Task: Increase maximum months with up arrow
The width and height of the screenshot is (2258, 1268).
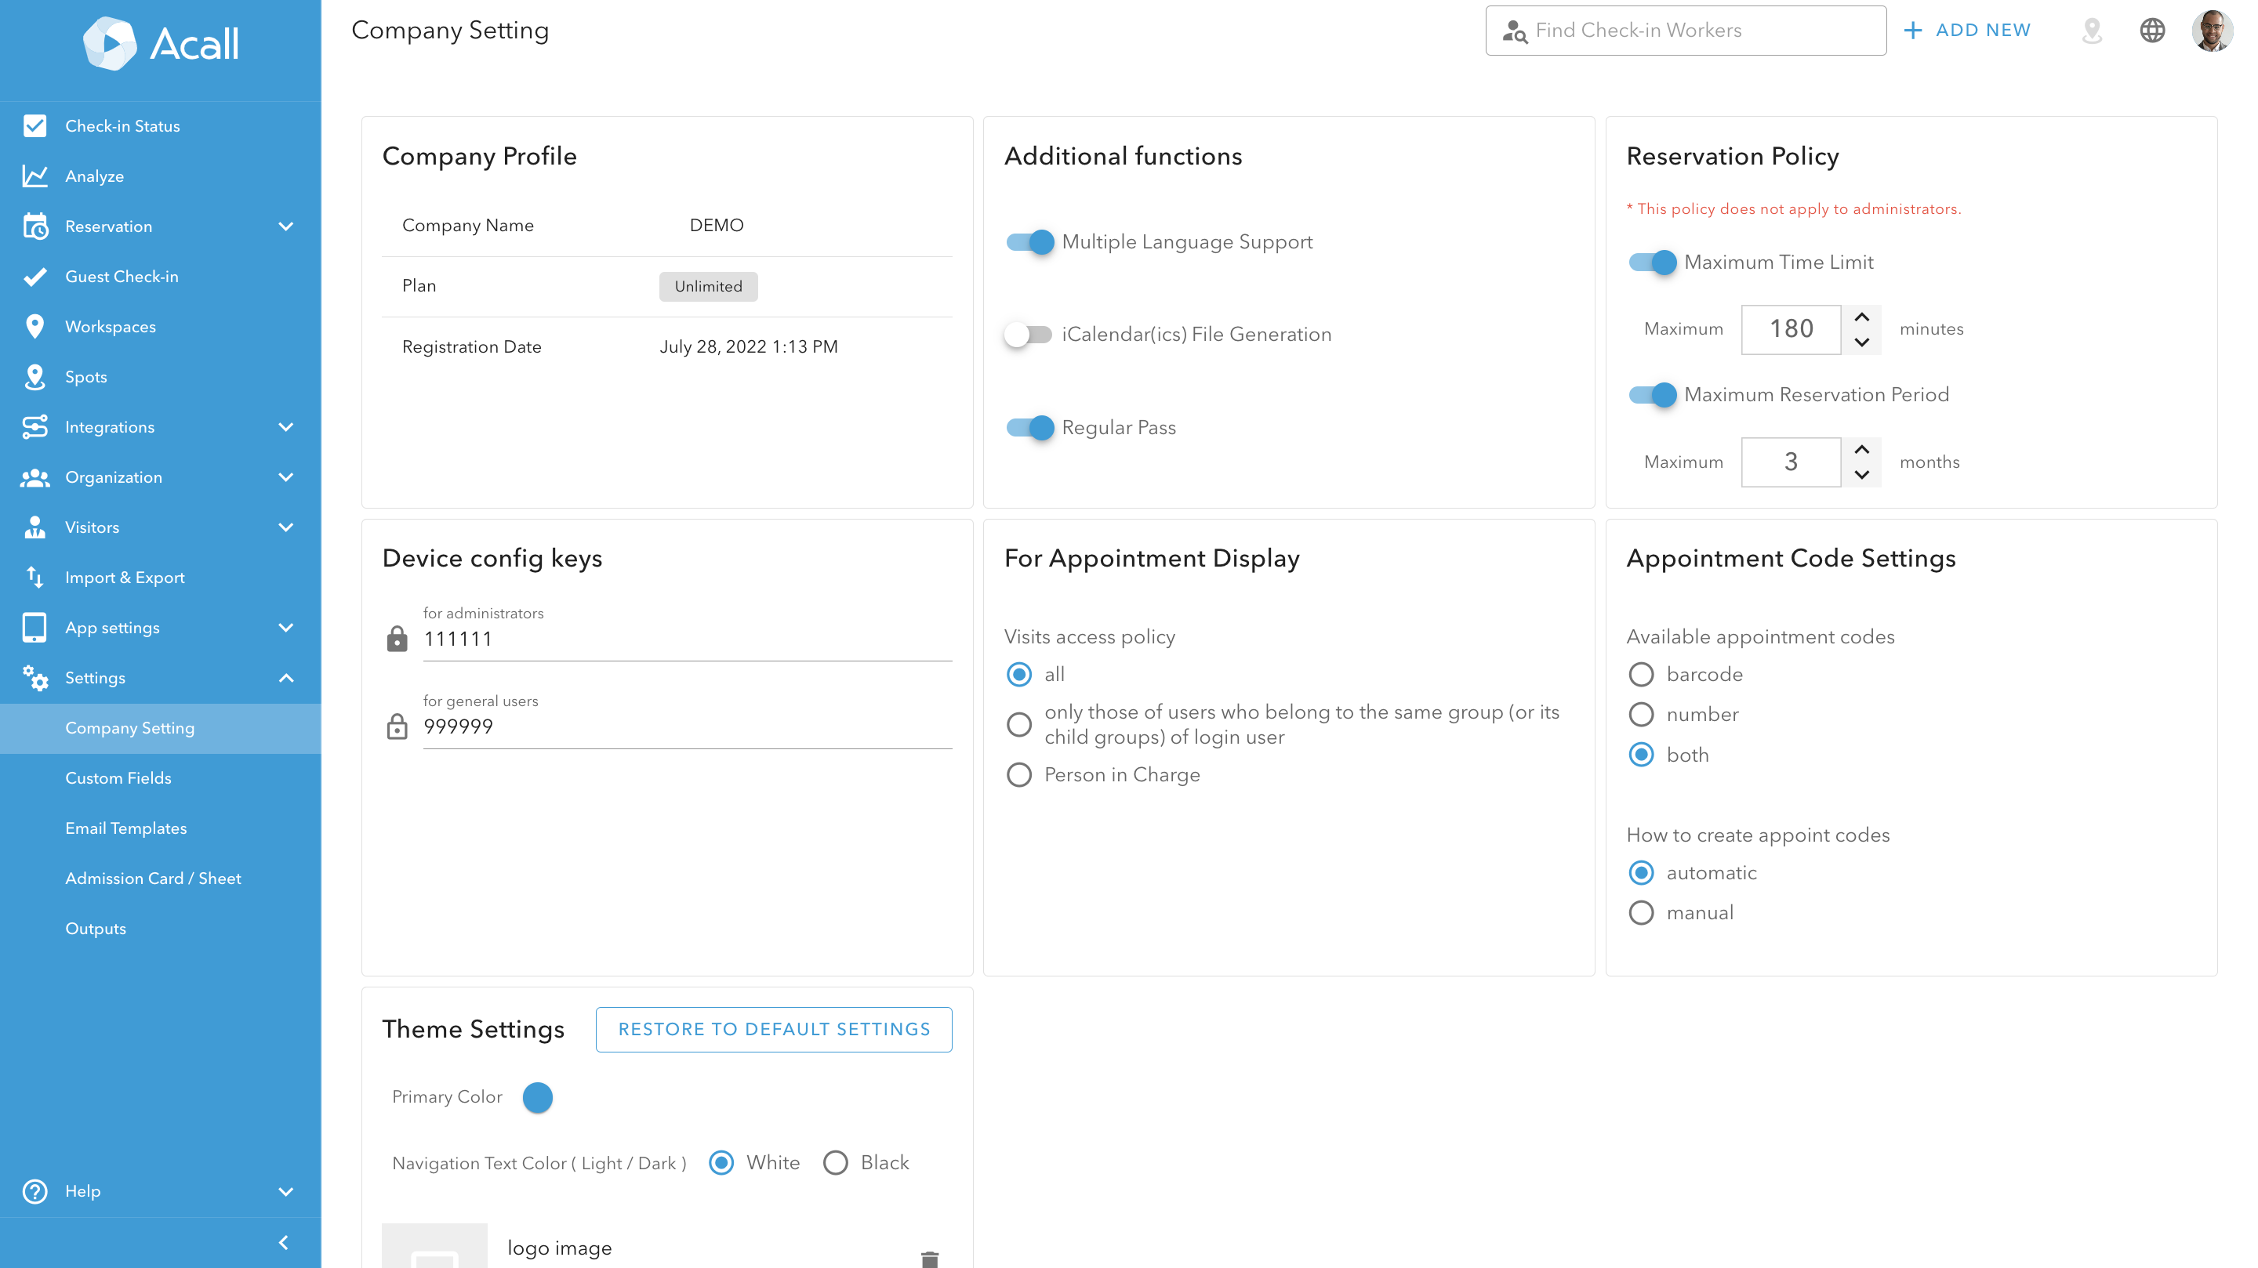Action: 1862,449
